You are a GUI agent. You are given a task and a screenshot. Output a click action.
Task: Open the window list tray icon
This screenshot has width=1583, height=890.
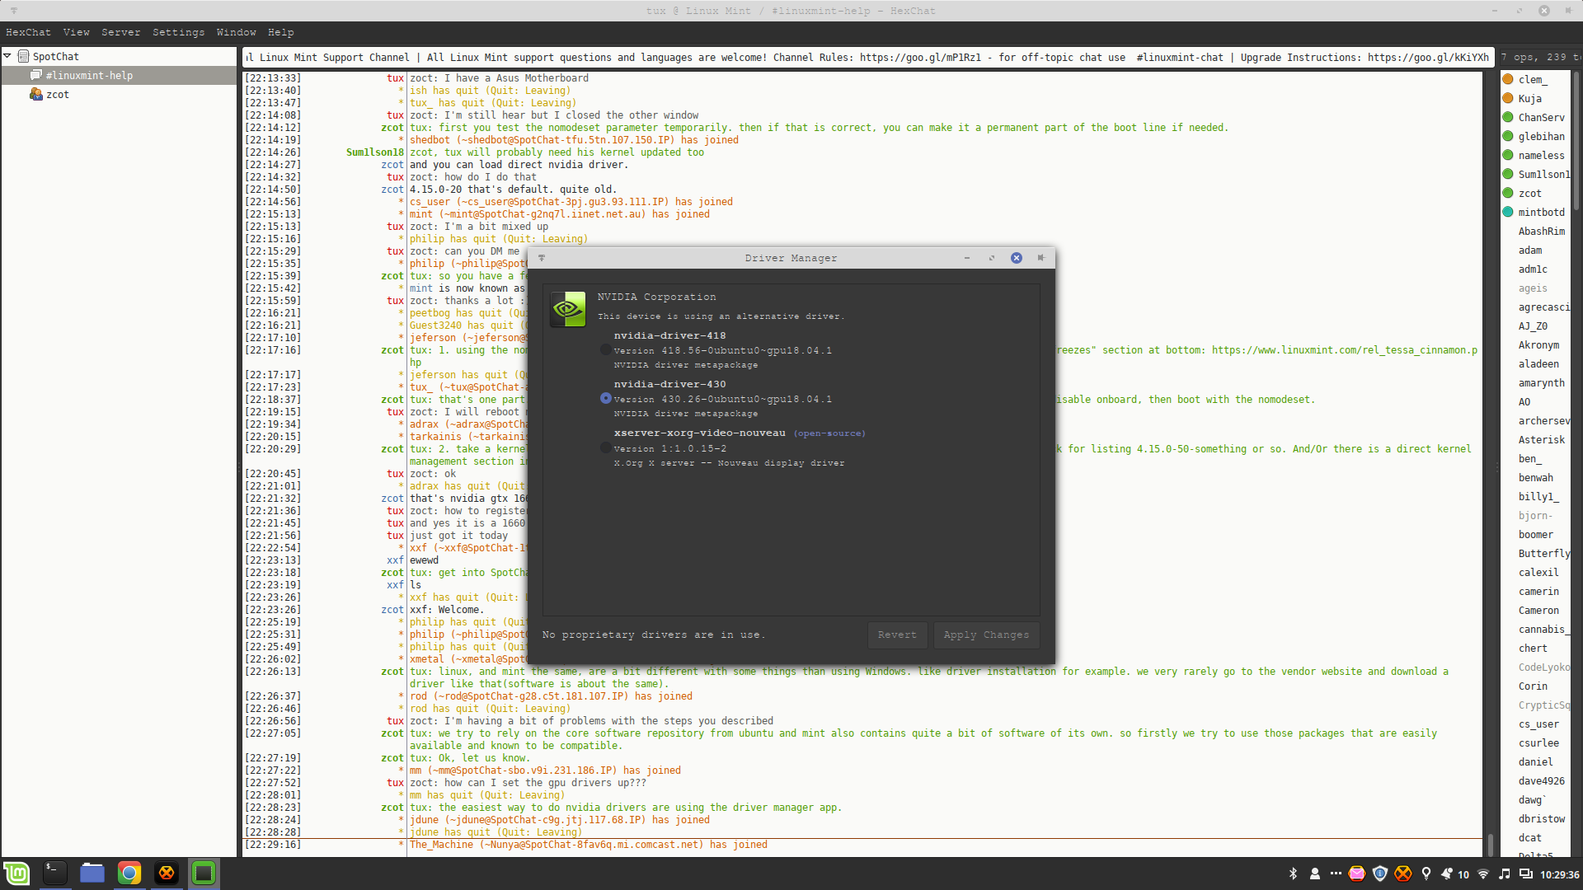[x=1526, y=874]
